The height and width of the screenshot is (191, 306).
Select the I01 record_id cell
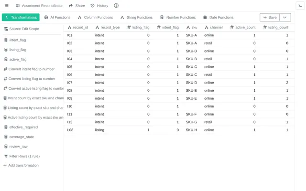point(70,35)
